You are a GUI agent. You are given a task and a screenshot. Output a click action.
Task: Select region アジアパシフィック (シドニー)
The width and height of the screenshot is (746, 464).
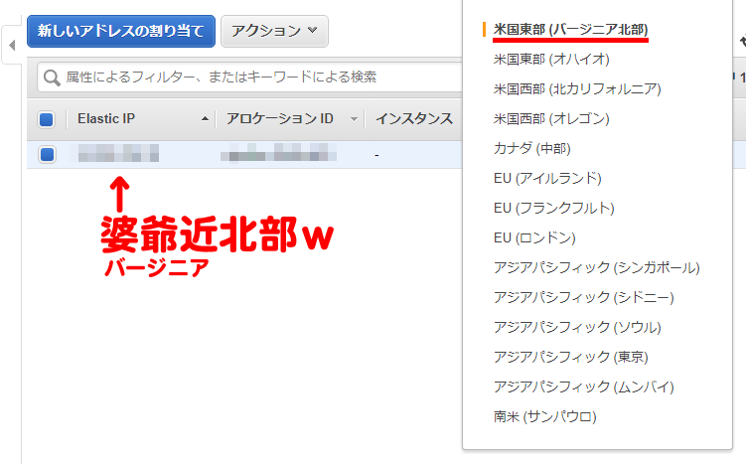[x=584, y=297]
